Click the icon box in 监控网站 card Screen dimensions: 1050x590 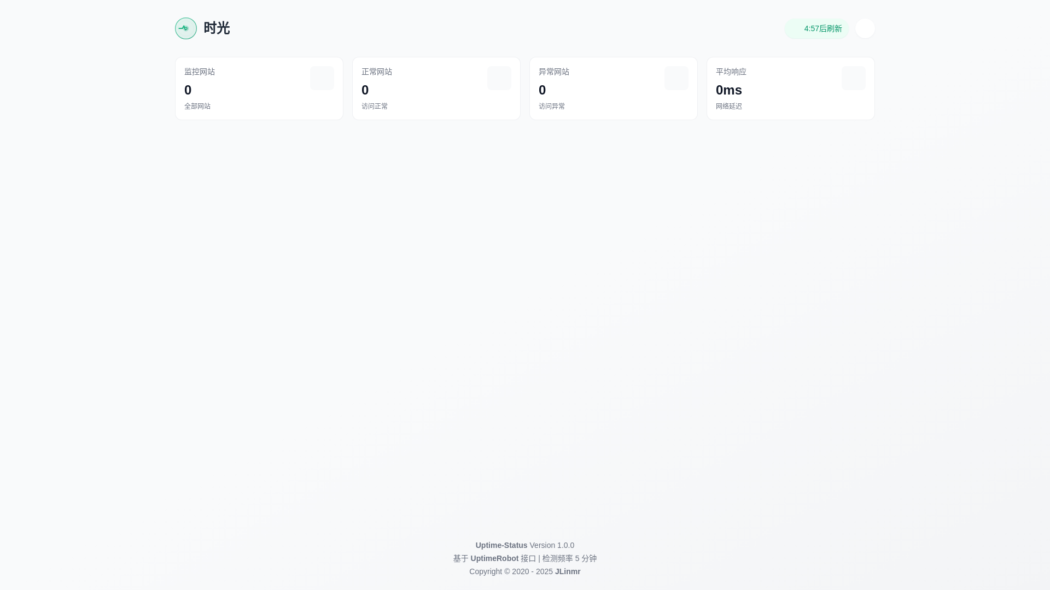tap(322, 78)
